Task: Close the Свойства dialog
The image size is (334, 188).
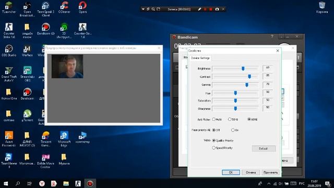Action: tap(278, 51)
